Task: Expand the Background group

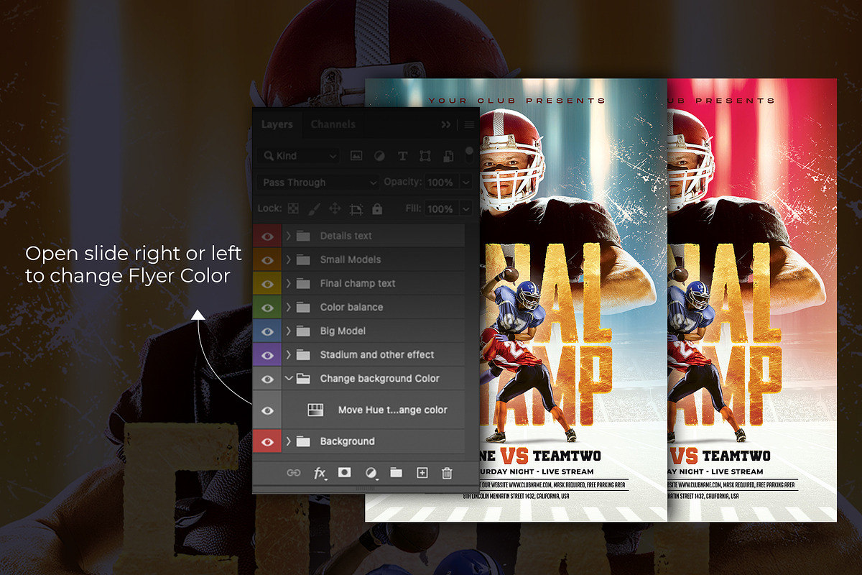Action: pyautogui.click(x=288, y=441)
